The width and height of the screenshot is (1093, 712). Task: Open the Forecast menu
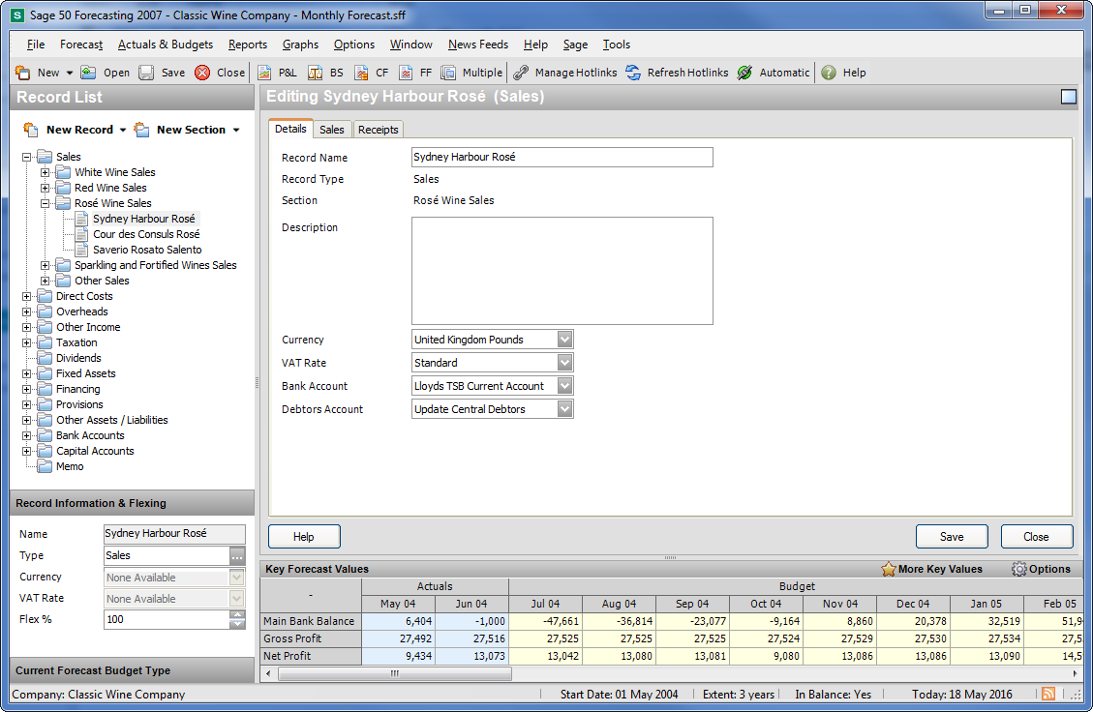click(81, 44)
